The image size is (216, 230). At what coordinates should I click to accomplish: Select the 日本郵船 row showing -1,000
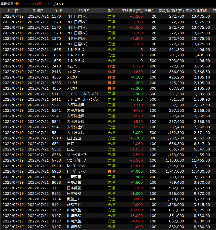74,194
